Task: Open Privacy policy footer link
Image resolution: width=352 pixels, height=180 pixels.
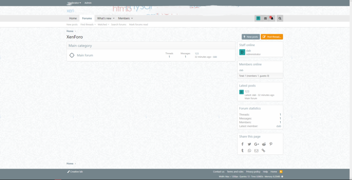Action: point(253,172)
